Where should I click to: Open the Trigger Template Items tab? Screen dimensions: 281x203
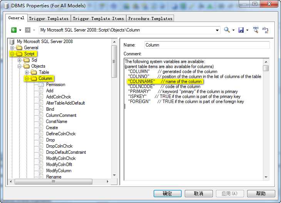click(x=98, y=18)
